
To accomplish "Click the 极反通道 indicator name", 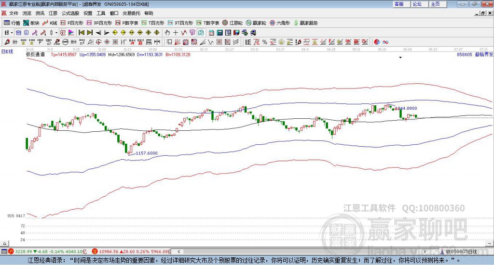I will 35,54.
